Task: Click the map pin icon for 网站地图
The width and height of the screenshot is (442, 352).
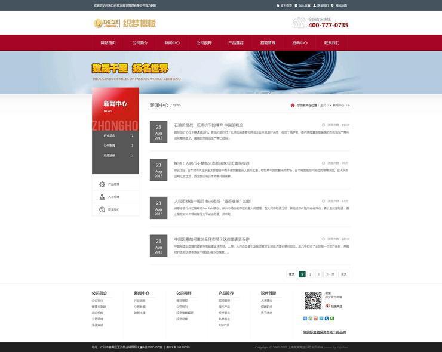Action: 332,5
